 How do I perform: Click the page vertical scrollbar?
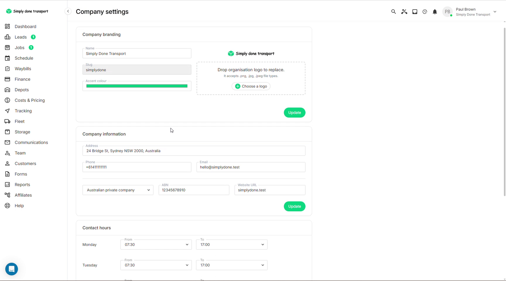tap(504, 111)
